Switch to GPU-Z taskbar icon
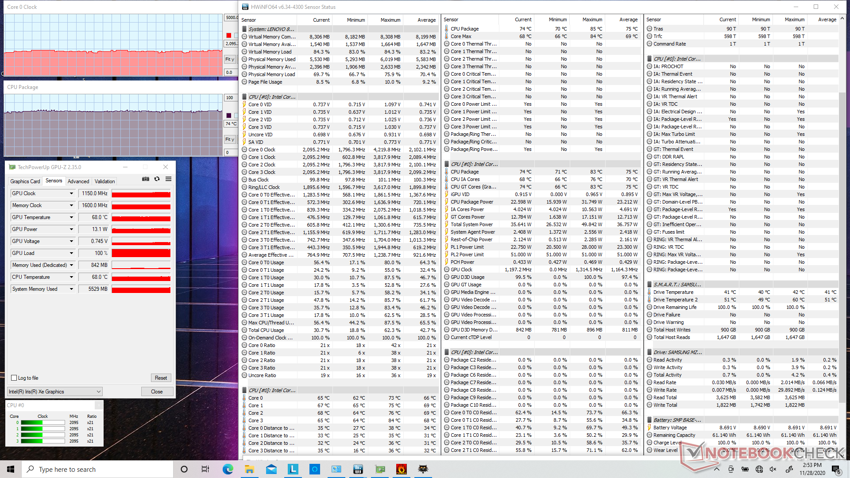The height and width of the screenshot is (478, 850). pos(379,469)
